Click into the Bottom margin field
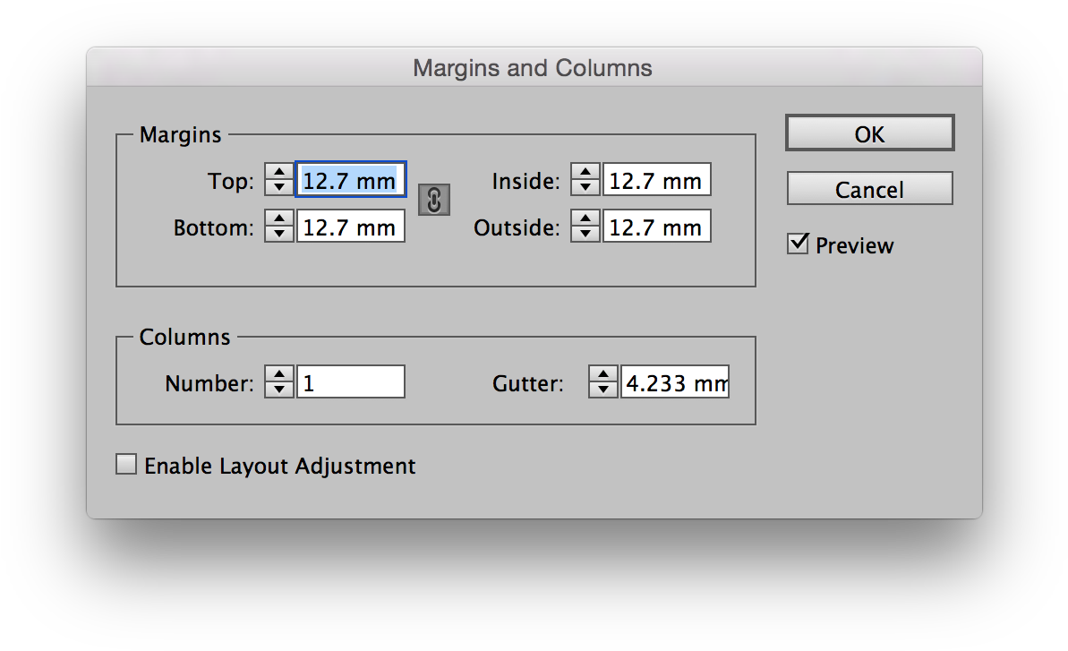Screen dimensions: 1068x651 tap(350, 227)
